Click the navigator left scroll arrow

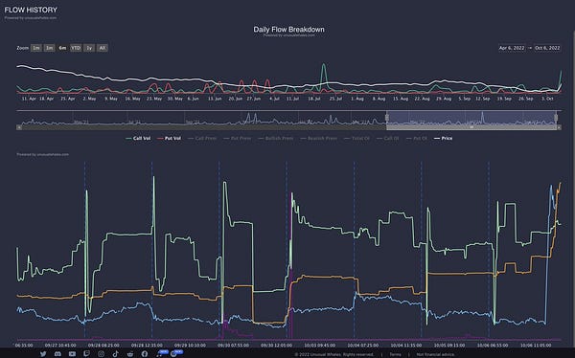coord(19,127)
